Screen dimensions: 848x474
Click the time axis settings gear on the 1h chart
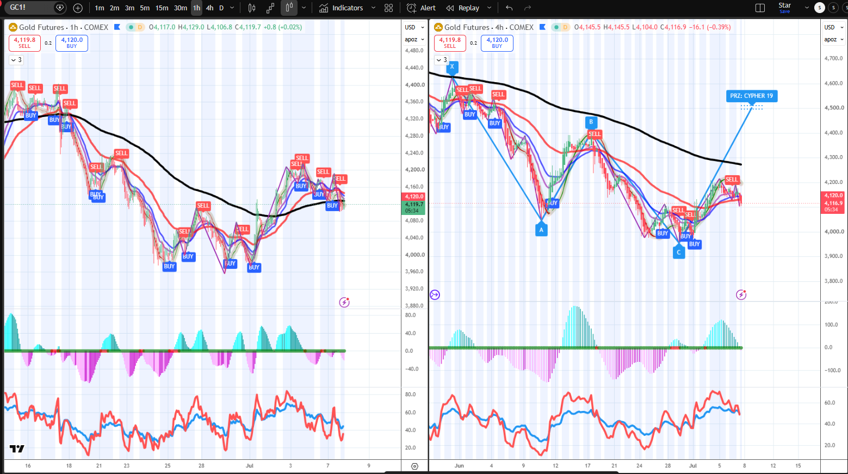click(x=414, y=466)
